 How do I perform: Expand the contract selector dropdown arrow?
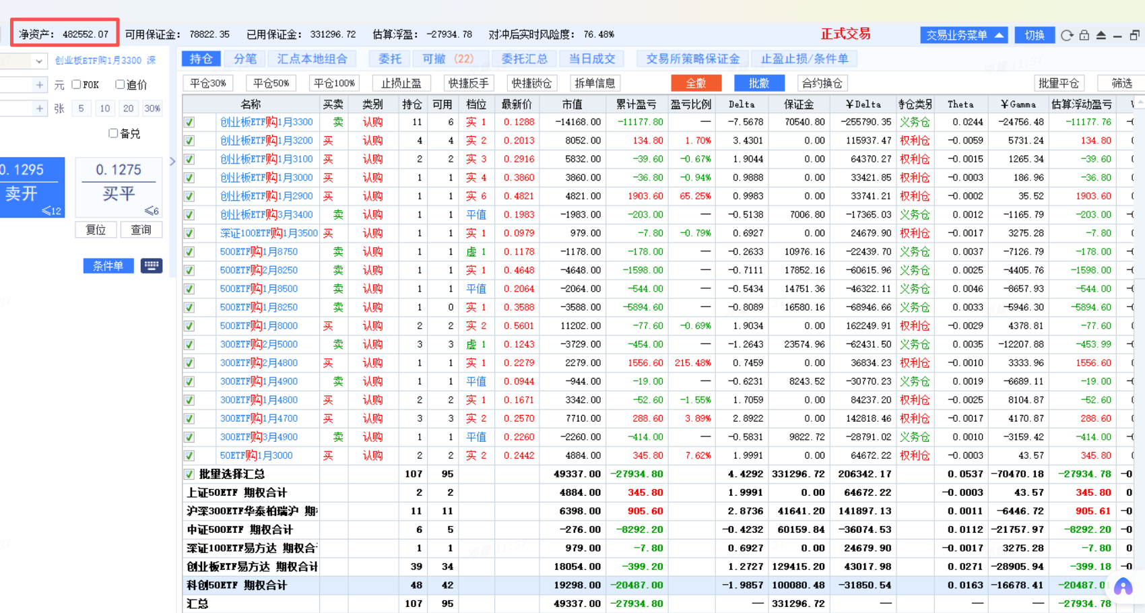(39, 61)
